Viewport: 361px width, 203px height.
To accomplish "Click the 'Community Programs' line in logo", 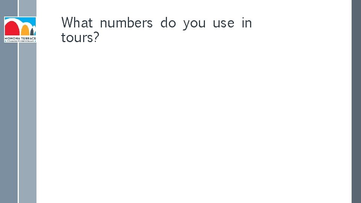I will point(20,41).
